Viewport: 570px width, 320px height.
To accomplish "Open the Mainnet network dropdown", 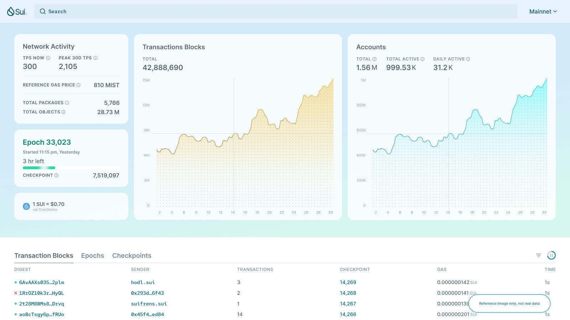I will tap(543, 11).
